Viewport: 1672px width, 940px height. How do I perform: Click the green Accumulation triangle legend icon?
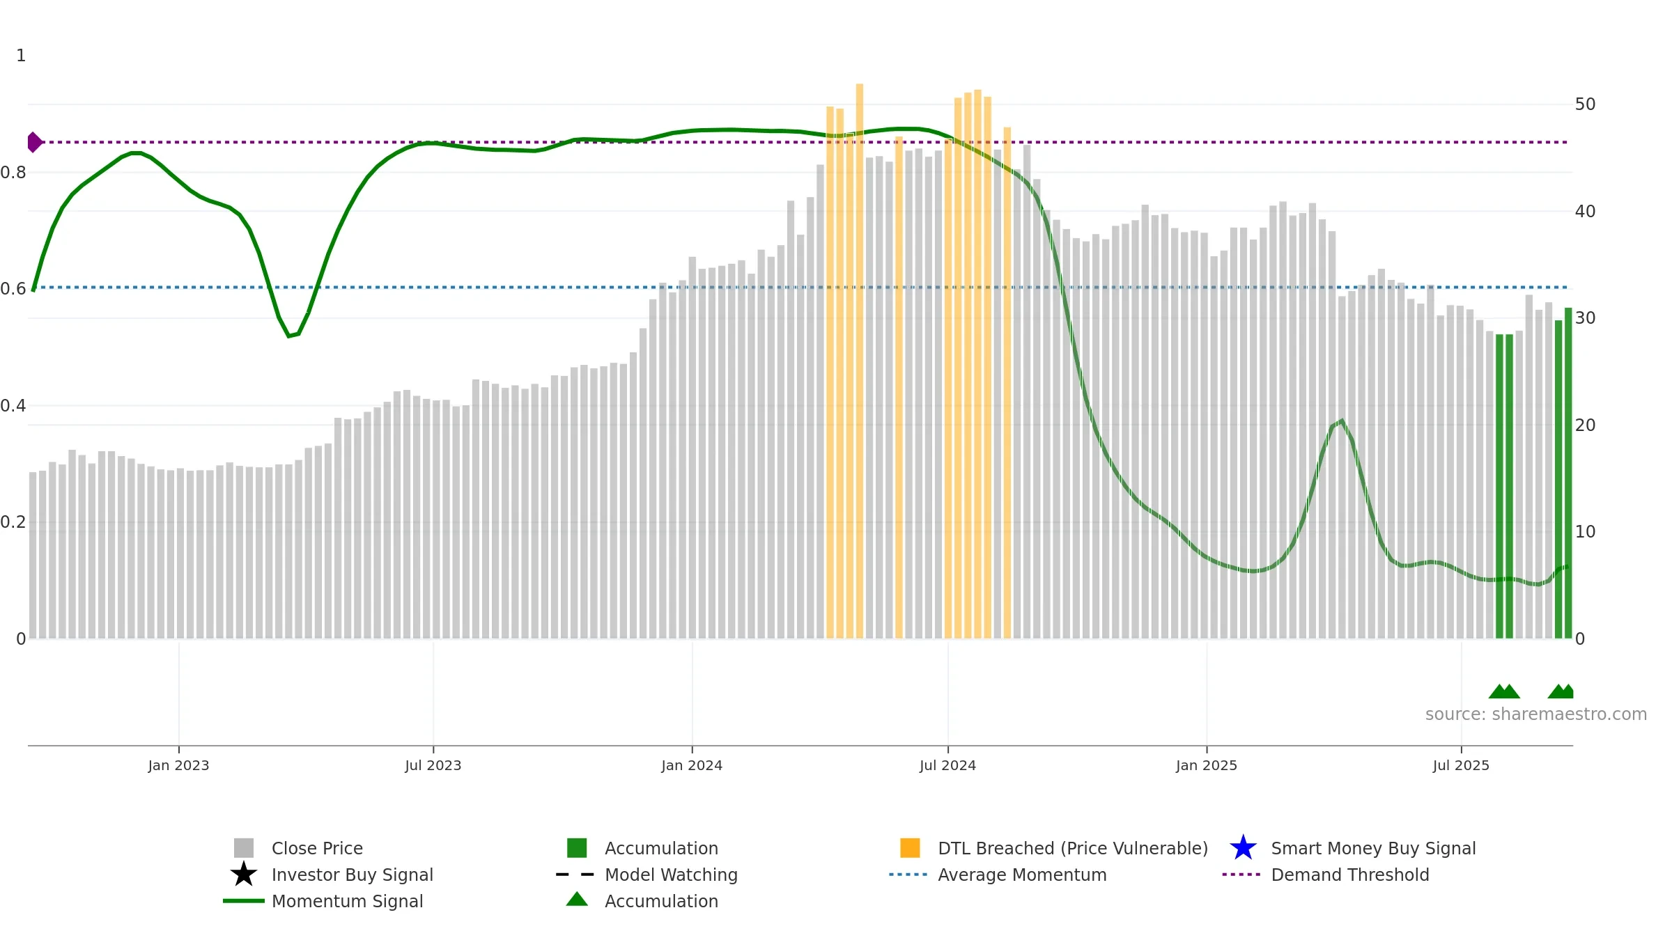[577, 899]
